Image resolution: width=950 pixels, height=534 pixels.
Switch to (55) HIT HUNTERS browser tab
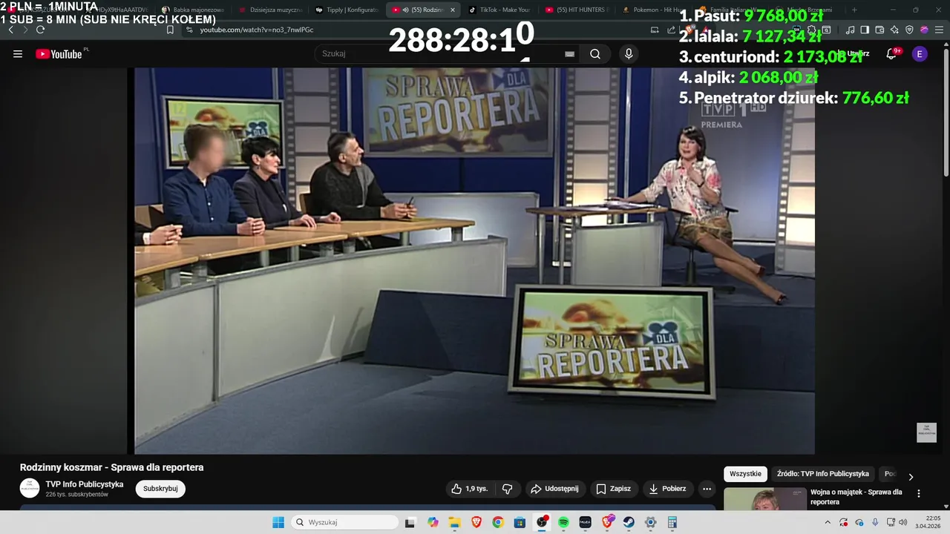[577, 10]
